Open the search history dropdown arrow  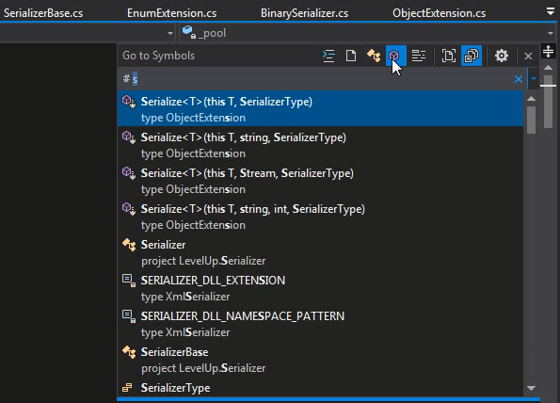click(534, 79)
